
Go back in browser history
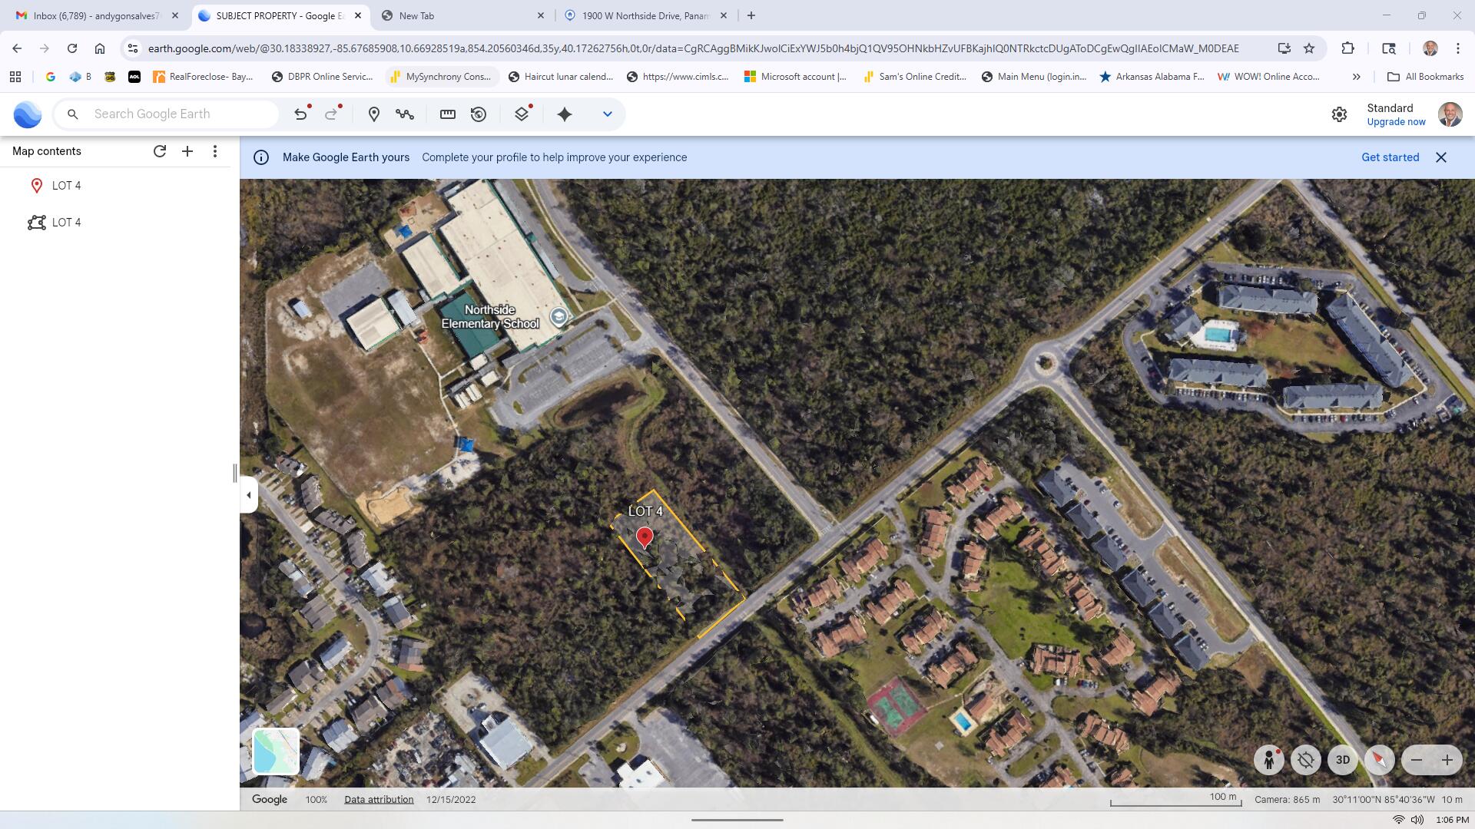coord(17,48)
